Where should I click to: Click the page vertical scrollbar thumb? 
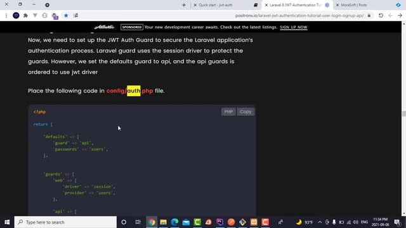pos(403,113)
